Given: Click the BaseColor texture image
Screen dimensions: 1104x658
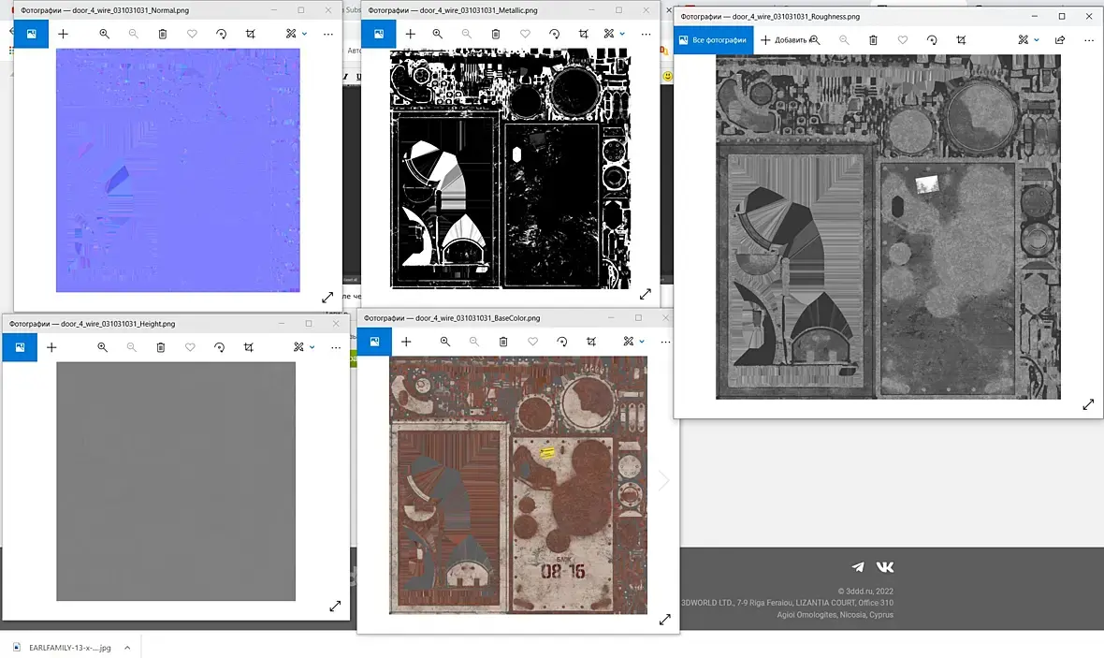Looking at the screenshot, I should click(518, 486).
